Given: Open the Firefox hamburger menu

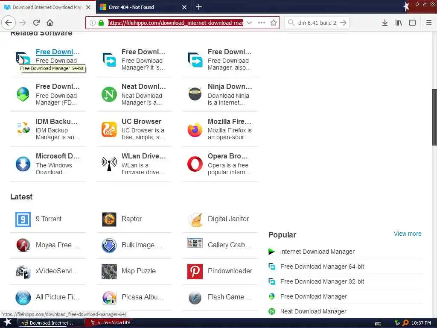Looking at the screenshot, I should click(x=429, y=23).
